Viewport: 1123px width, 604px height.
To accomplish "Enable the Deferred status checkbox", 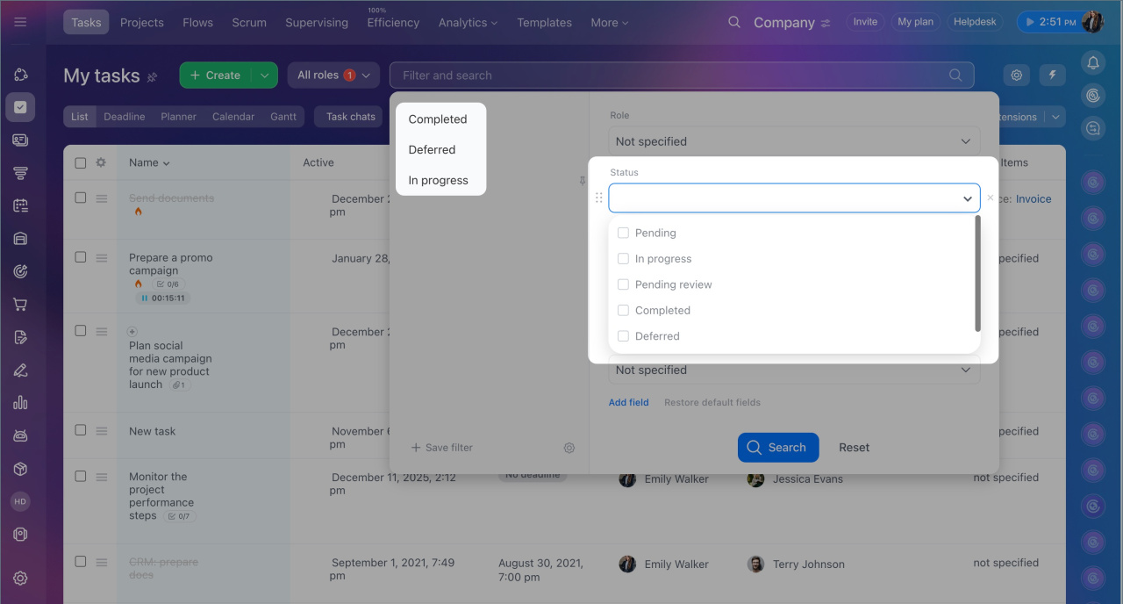I will 623,336.
